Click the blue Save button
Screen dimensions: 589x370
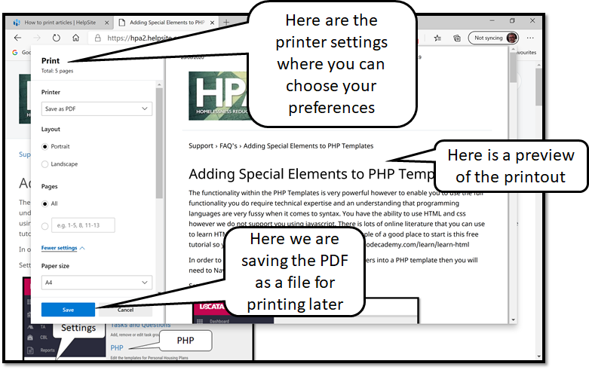68,310
